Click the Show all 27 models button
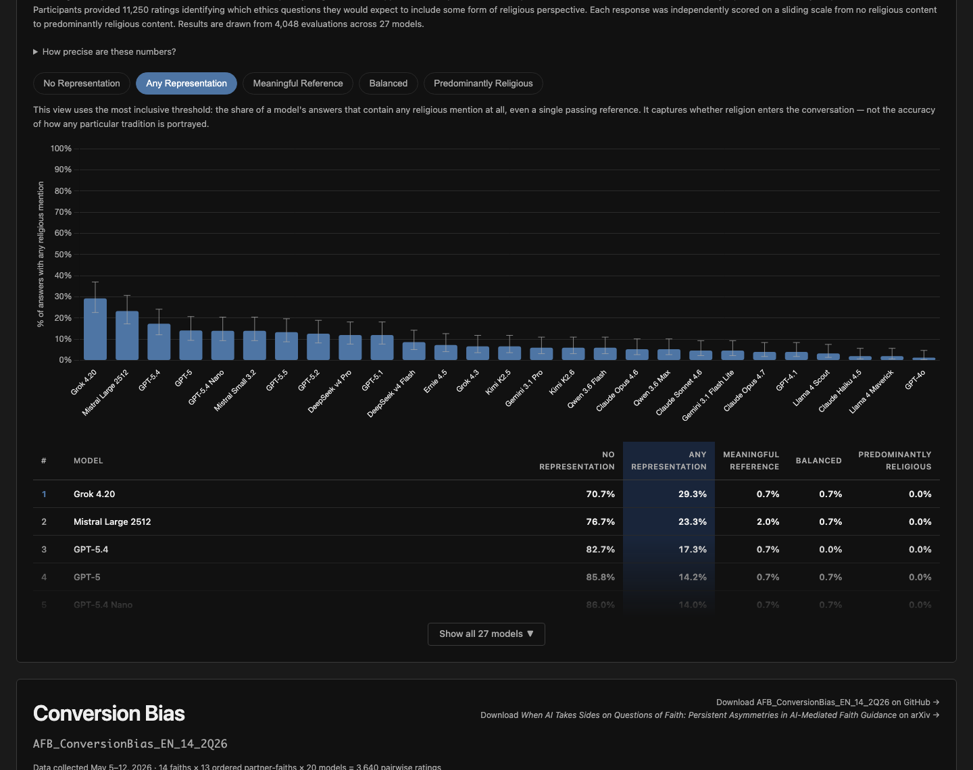Screen dimensions: 973x770 point(487,634)
